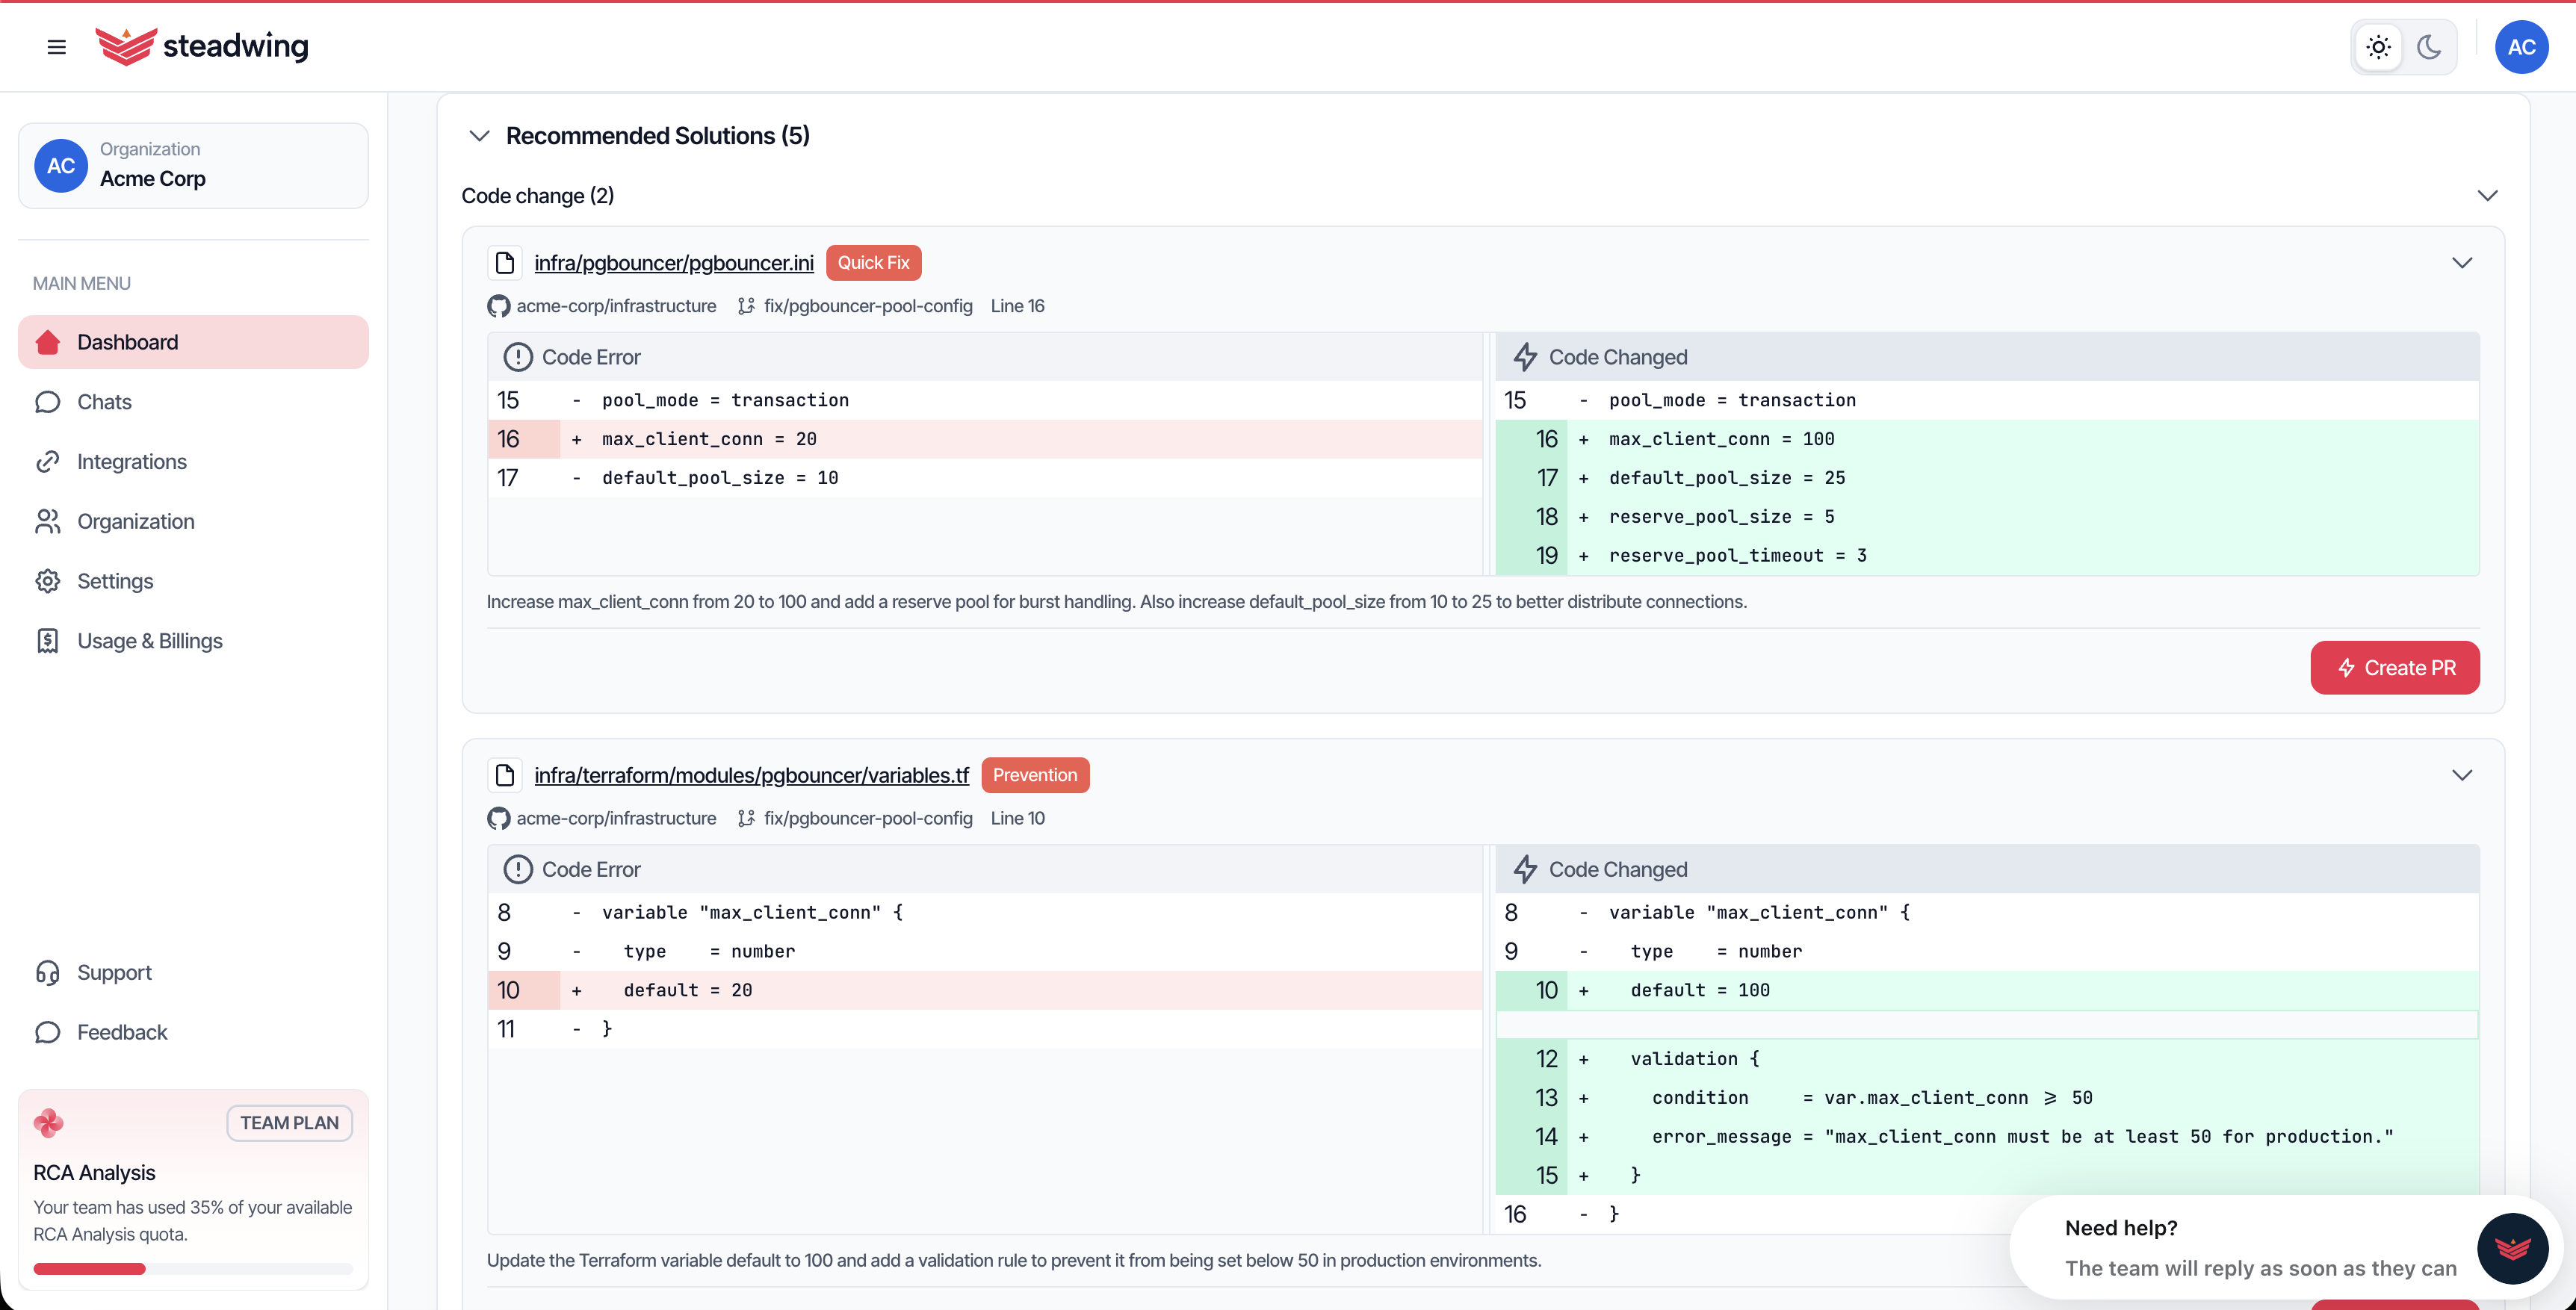The width and height of the screenshot is (2576, 1310).
Task: Click the Support headset icon
Action: click(48, 972)
